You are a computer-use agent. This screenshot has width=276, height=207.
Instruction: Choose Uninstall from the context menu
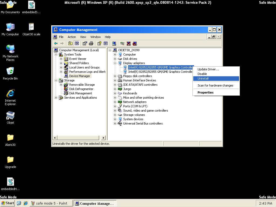click(x=216, y=78)
